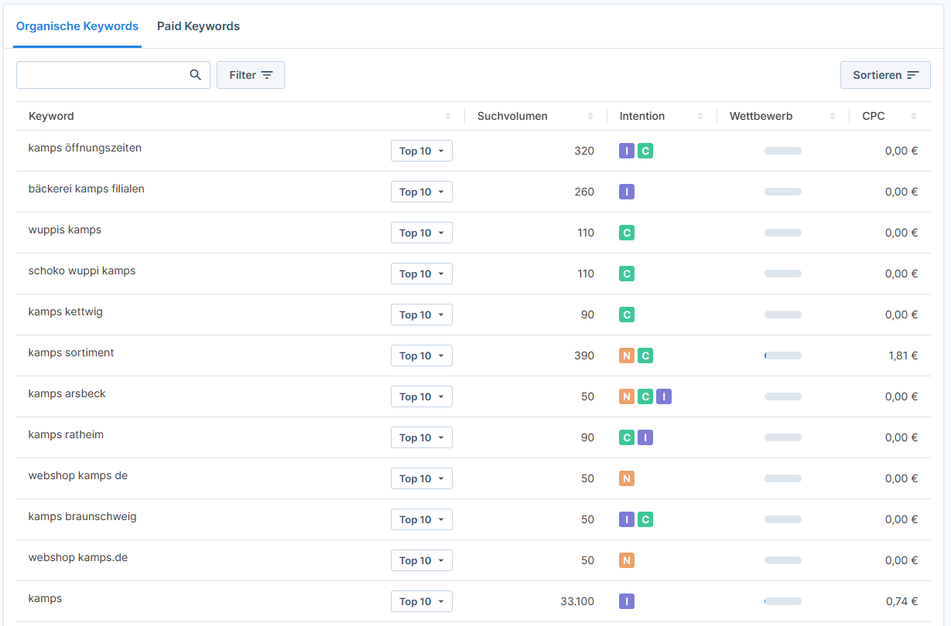Open Top 10 dropdown for wuppis kamps
Viewport: 951px width, 626px height.
(422, 233)
